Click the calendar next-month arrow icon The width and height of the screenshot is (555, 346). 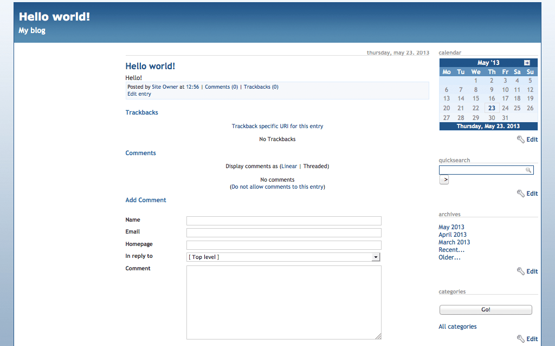pos(527,63)
